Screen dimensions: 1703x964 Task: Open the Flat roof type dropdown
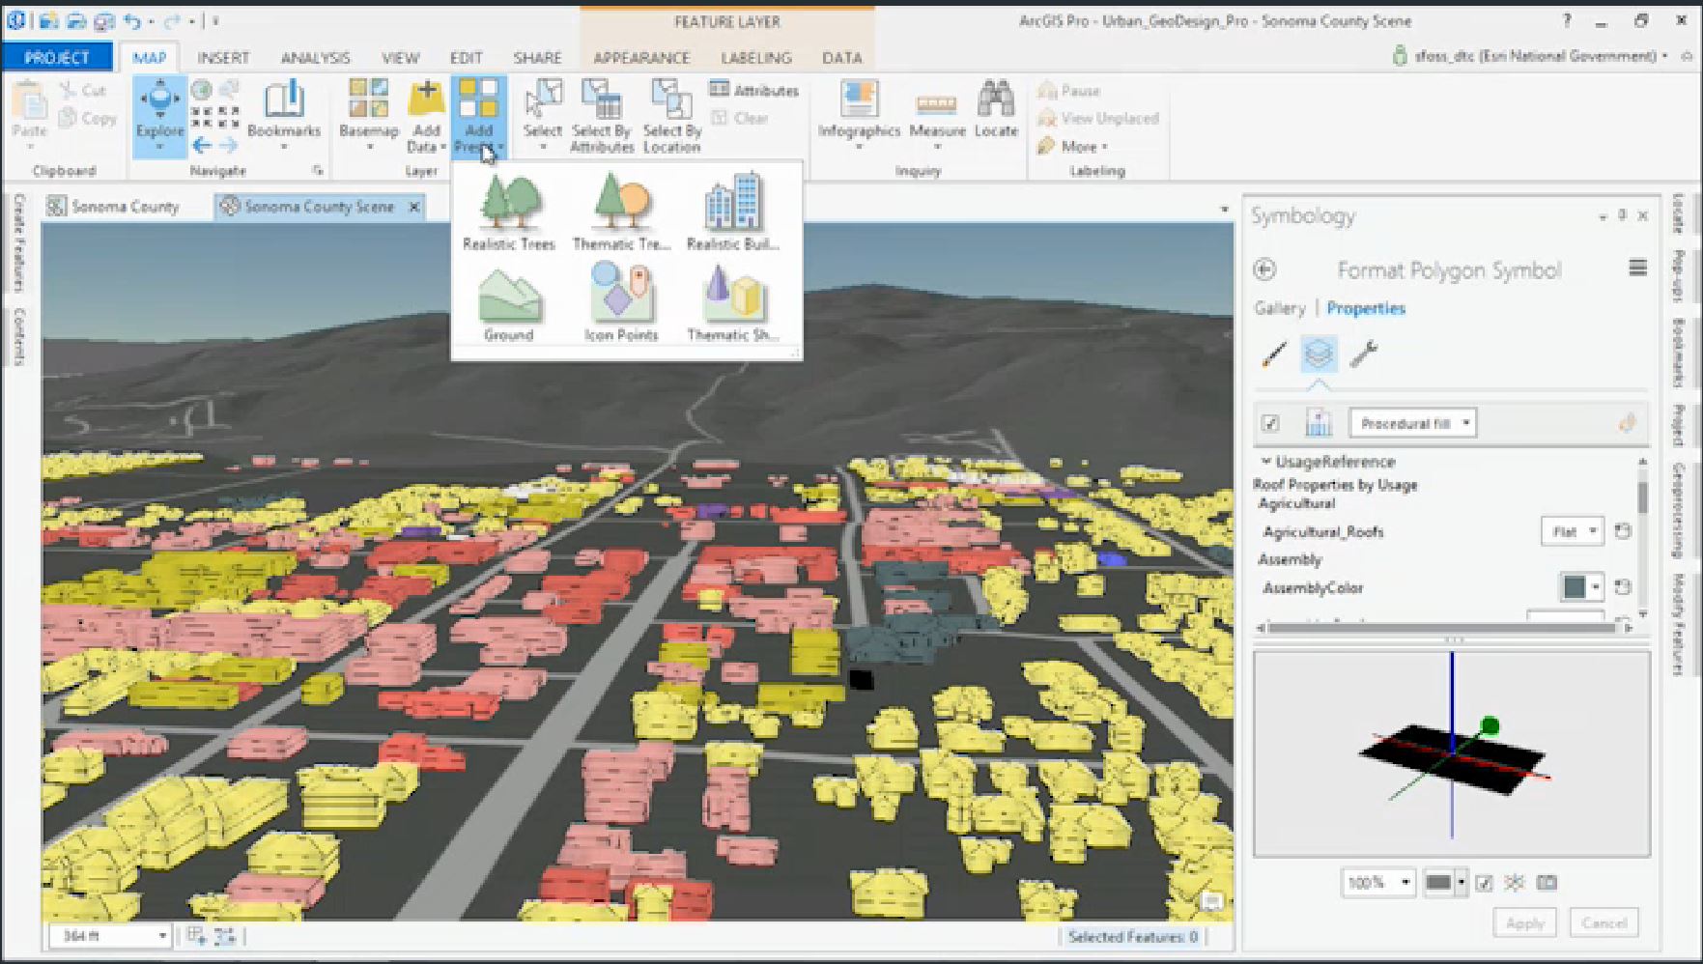tap(1572, 531)
